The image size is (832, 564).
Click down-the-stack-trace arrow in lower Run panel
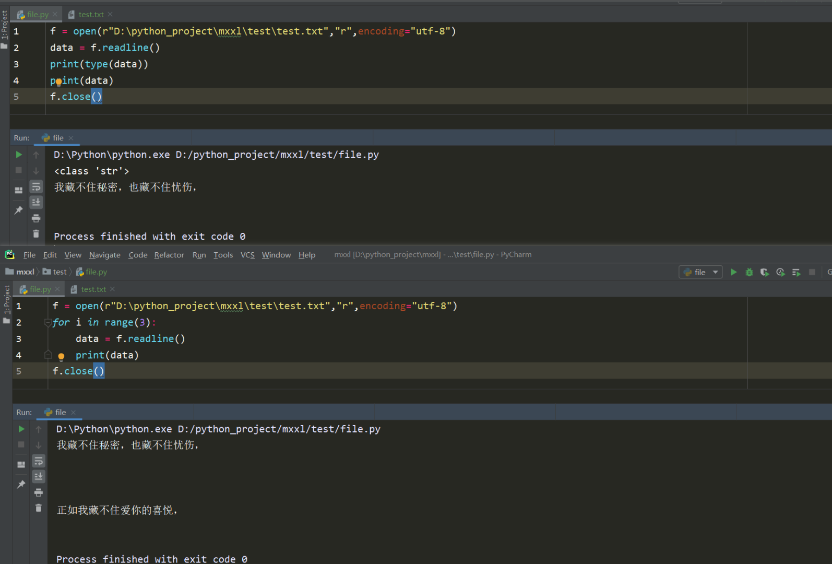point(39,445)
